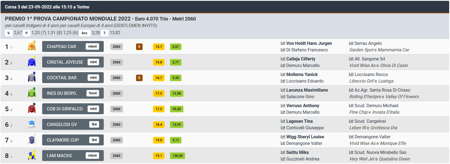Open stats chart icon beside Serrau Angelo
450x164 pixels.
pos(351,43)
